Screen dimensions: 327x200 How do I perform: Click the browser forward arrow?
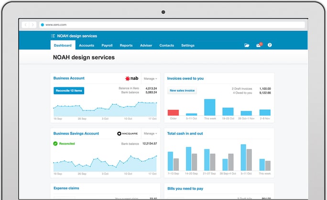pos(33,25)
